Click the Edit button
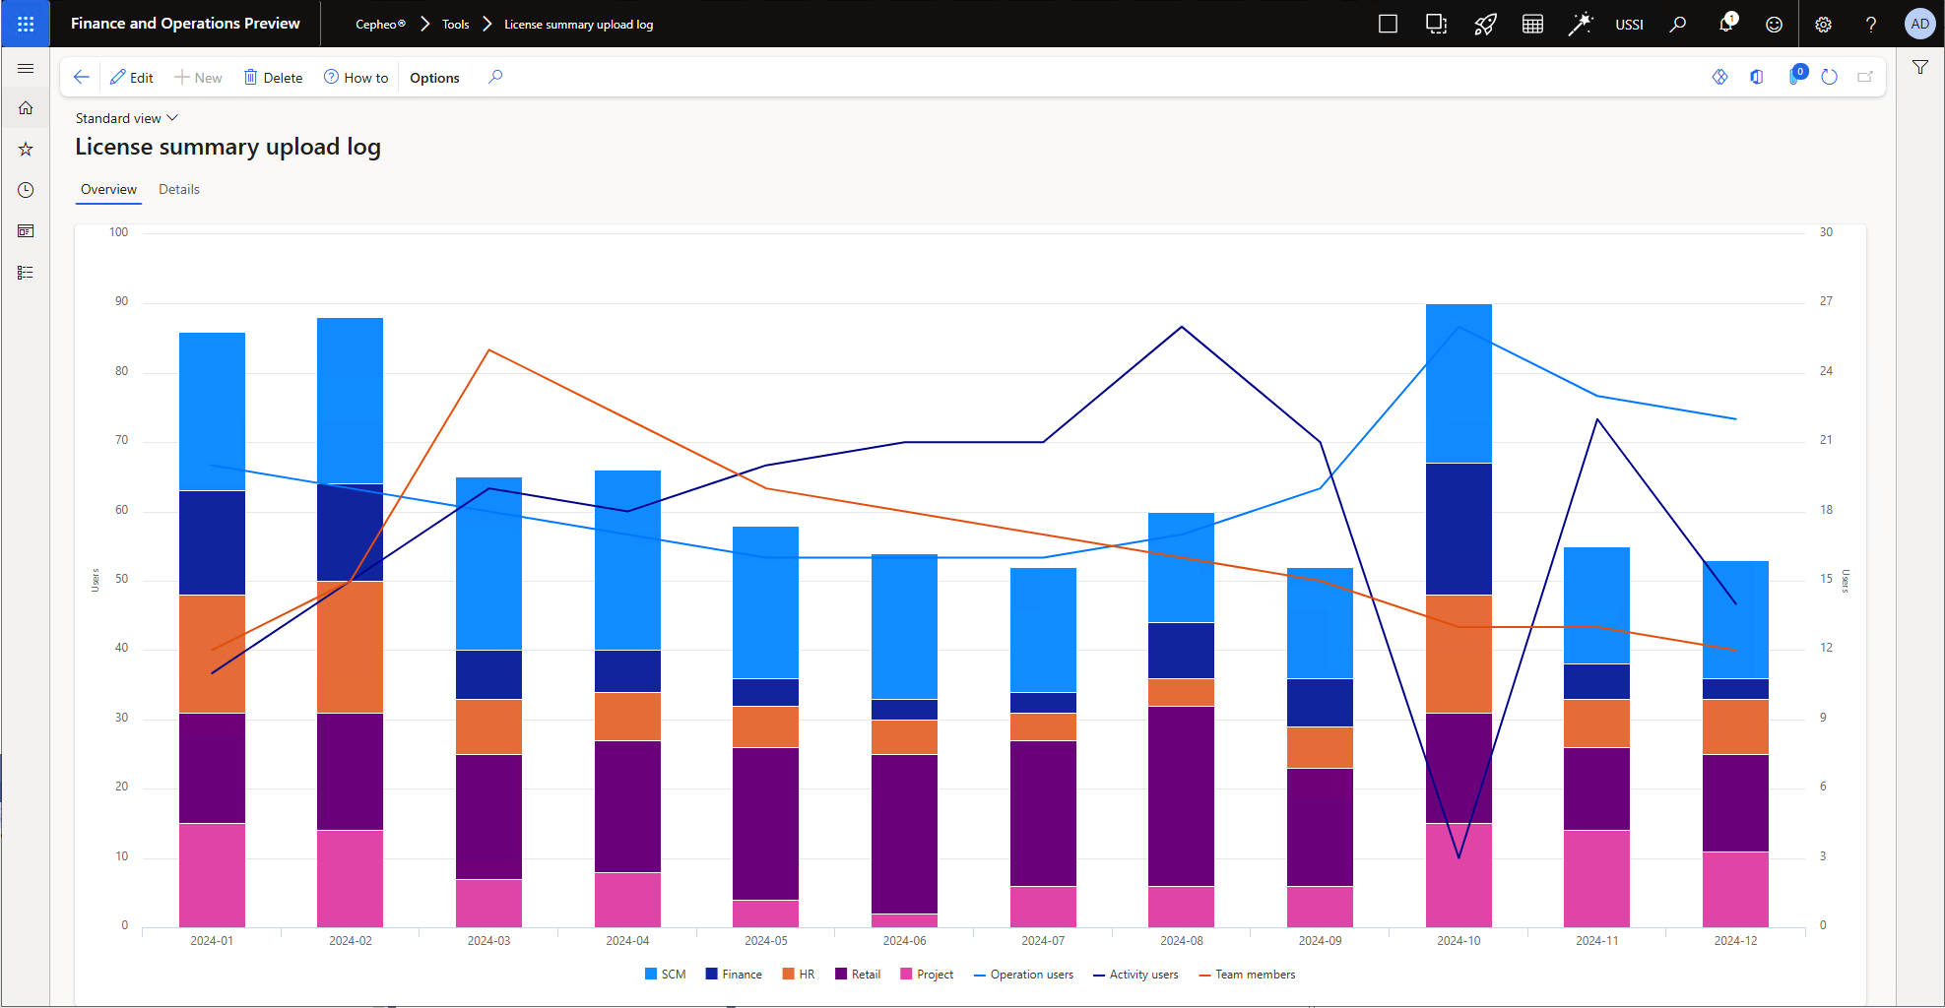Screen dimensions: 1945x1008 click(132, 78)
